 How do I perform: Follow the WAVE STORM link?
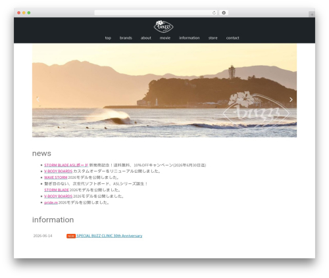[56, 177]
